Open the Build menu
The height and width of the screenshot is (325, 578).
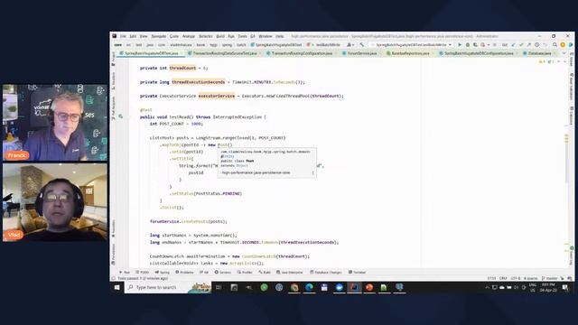pos(220,36)
